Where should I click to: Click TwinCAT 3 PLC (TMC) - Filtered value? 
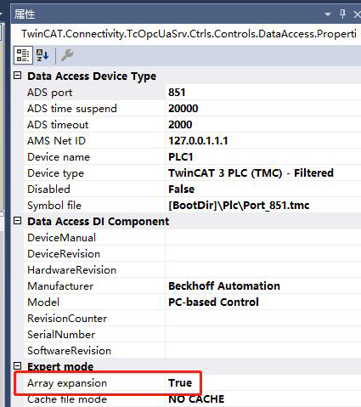tap(251, 173)
